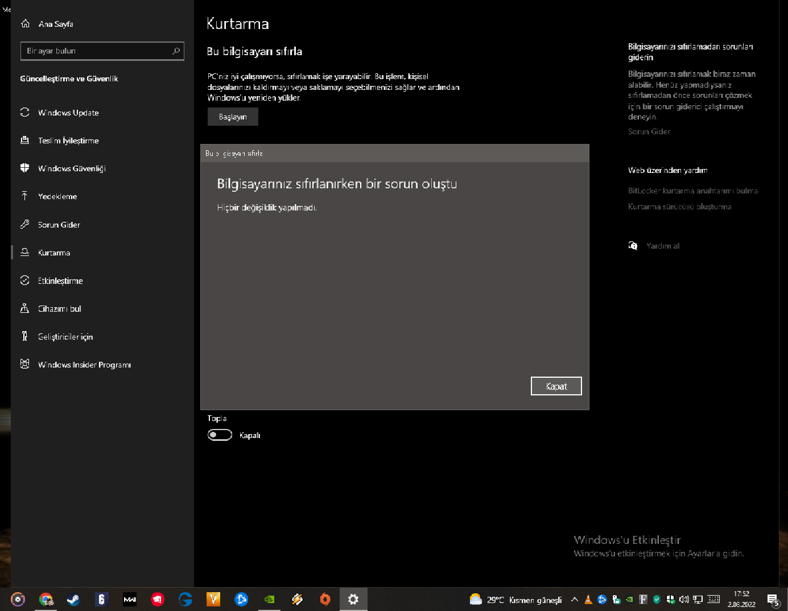The width and height of the screenshot is (788, 611).
Task: Click the Ana Sayfa home link
Action: (x=56, y=24)
